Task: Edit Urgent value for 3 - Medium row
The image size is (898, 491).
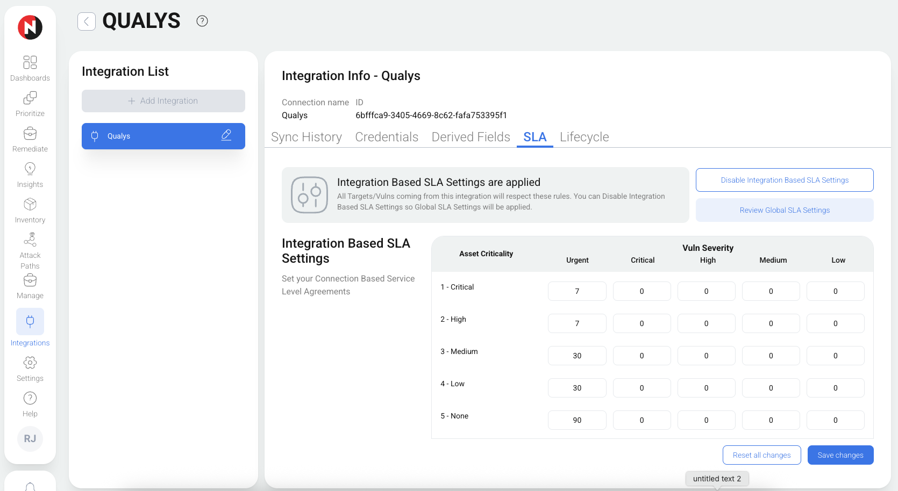Action: coord(577,356)
